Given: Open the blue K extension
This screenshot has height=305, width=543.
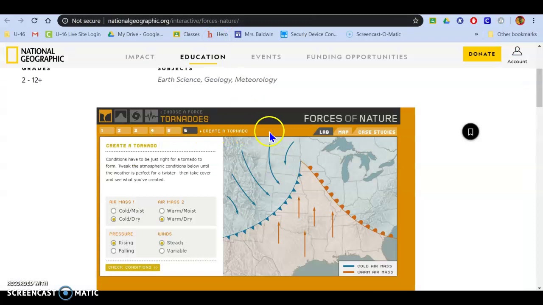Looking at the screenshot, I should tap(460, 21).
